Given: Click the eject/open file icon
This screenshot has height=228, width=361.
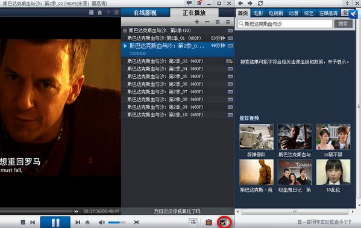Looking at the screenshot, I should [x=87, y=222].
